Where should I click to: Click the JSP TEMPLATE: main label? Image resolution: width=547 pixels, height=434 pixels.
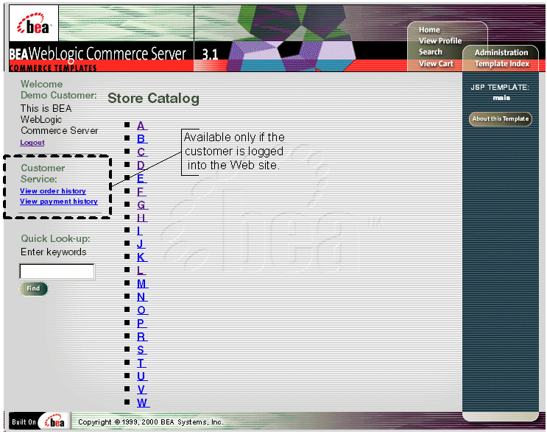(x=501, y=93)
